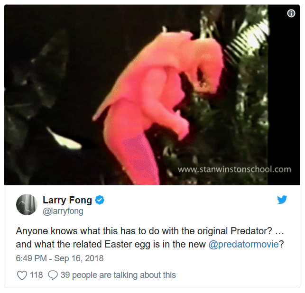Click the Larry Fong display name

point(68,200)
